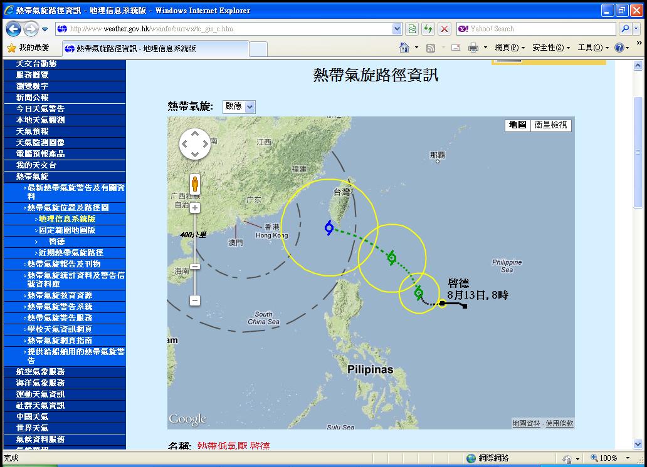647x467 pixels.
Task: Expand the address bar URL history dropdown
Action: 397,29
